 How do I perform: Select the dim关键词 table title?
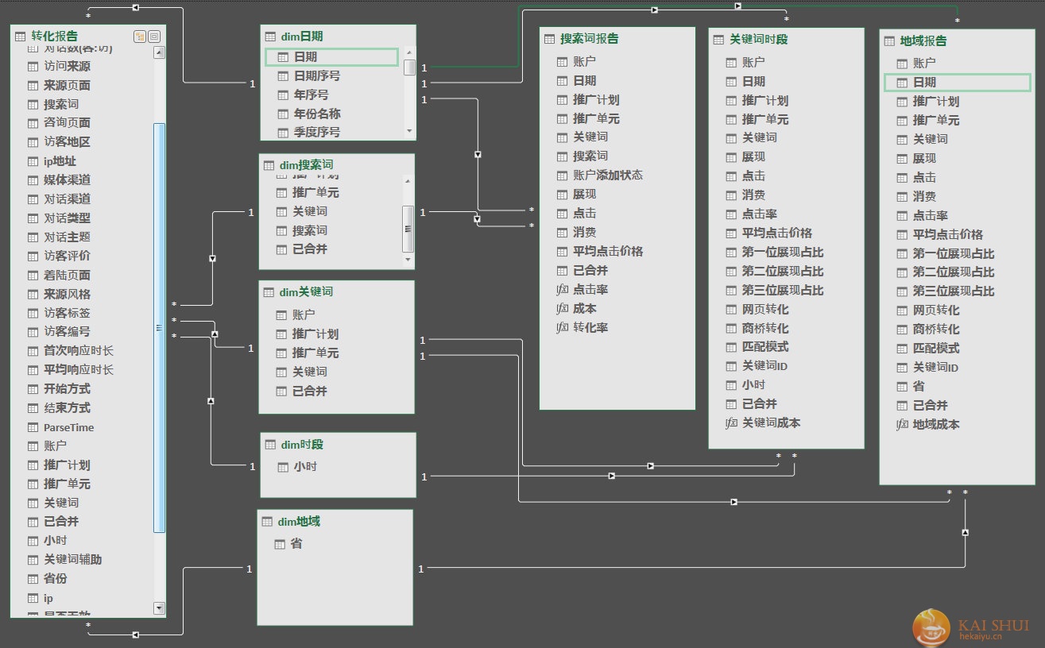[x=307, y=292]
